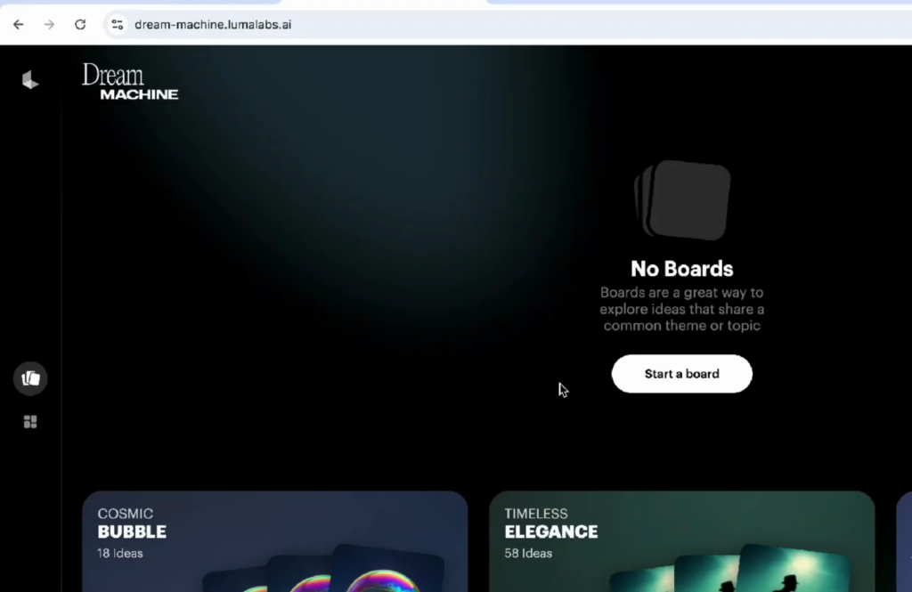Click the browser forward arrow
Viewport: 912px width, 592px height.
49,24
